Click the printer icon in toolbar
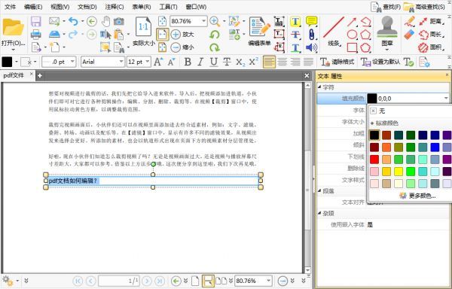Viewport: 452px width, 289px height. point(36,35)
